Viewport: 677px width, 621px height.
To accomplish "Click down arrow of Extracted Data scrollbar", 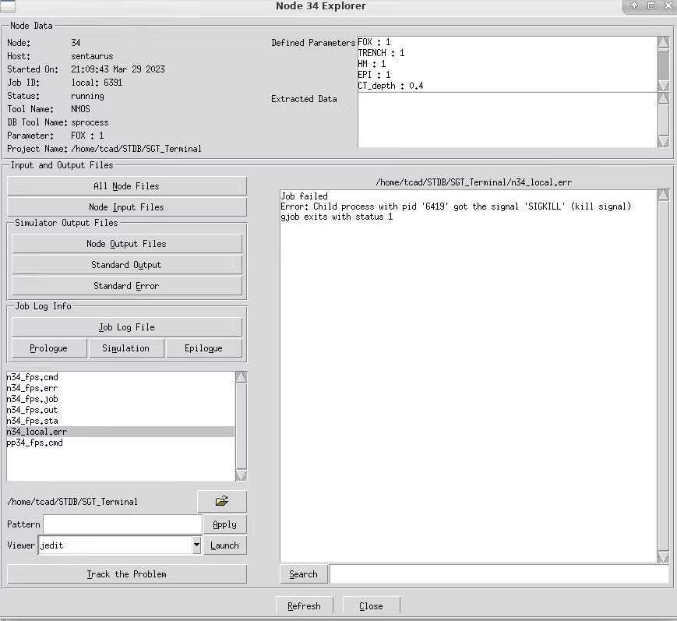I will coord(664,142).
